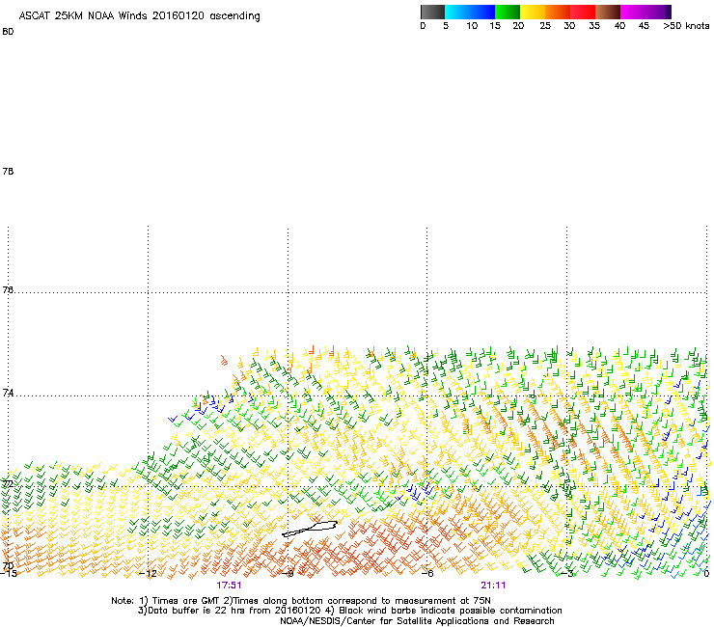
Task: Click the 'NOAA/NESDIS/Center for Satellite Applications and Research' credit
Action: [x=417, y=621]
